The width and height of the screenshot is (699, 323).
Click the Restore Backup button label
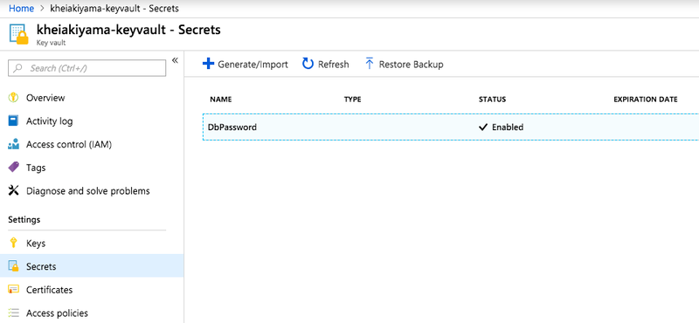click(x=411, y=65)
